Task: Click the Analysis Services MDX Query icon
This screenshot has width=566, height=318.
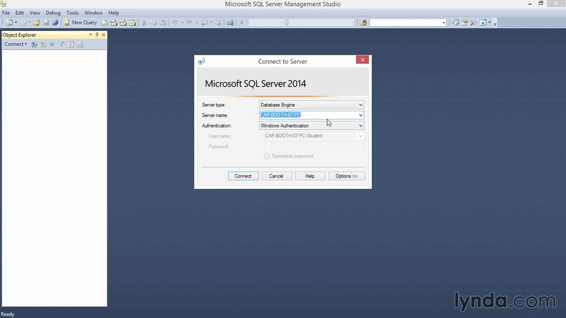Action: click(114, 22)
